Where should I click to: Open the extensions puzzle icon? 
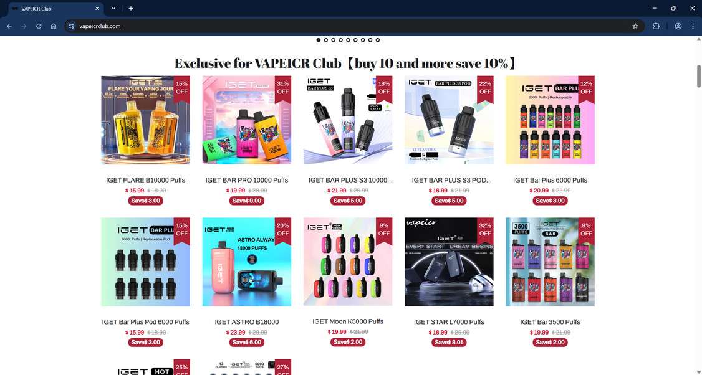pyautogui.click(x=656, y=26)
